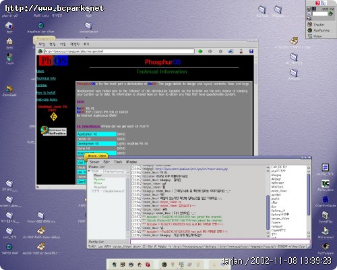Open the Updates link in the sidebar
This screenshot has height=270, width=337.
pyautogui.click(x=42, y=85)
